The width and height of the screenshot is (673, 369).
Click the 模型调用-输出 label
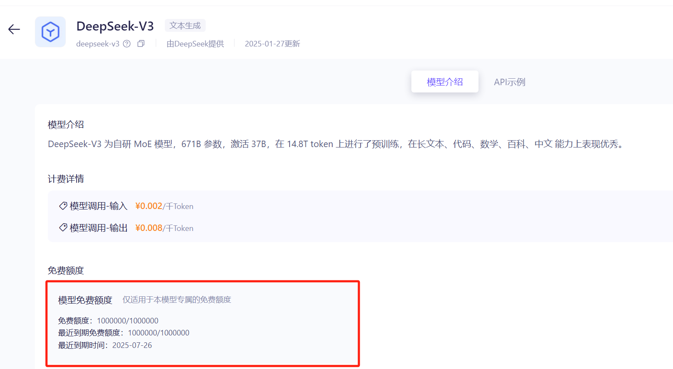(99, 228)
